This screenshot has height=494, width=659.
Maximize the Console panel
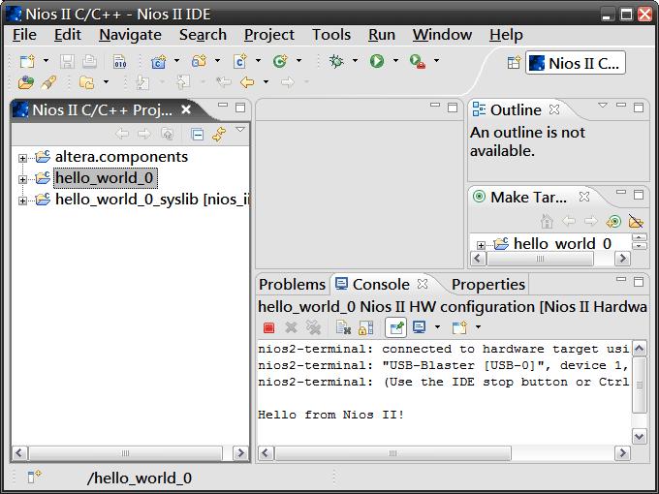(639, 282)
